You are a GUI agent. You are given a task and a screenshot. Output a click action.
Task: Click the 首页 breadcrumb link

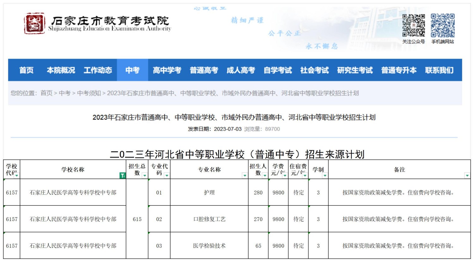point(46,93)
